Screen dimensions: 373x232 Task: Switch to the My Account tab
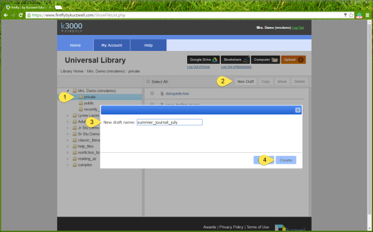pyautogui.click(x=112, y=45)
